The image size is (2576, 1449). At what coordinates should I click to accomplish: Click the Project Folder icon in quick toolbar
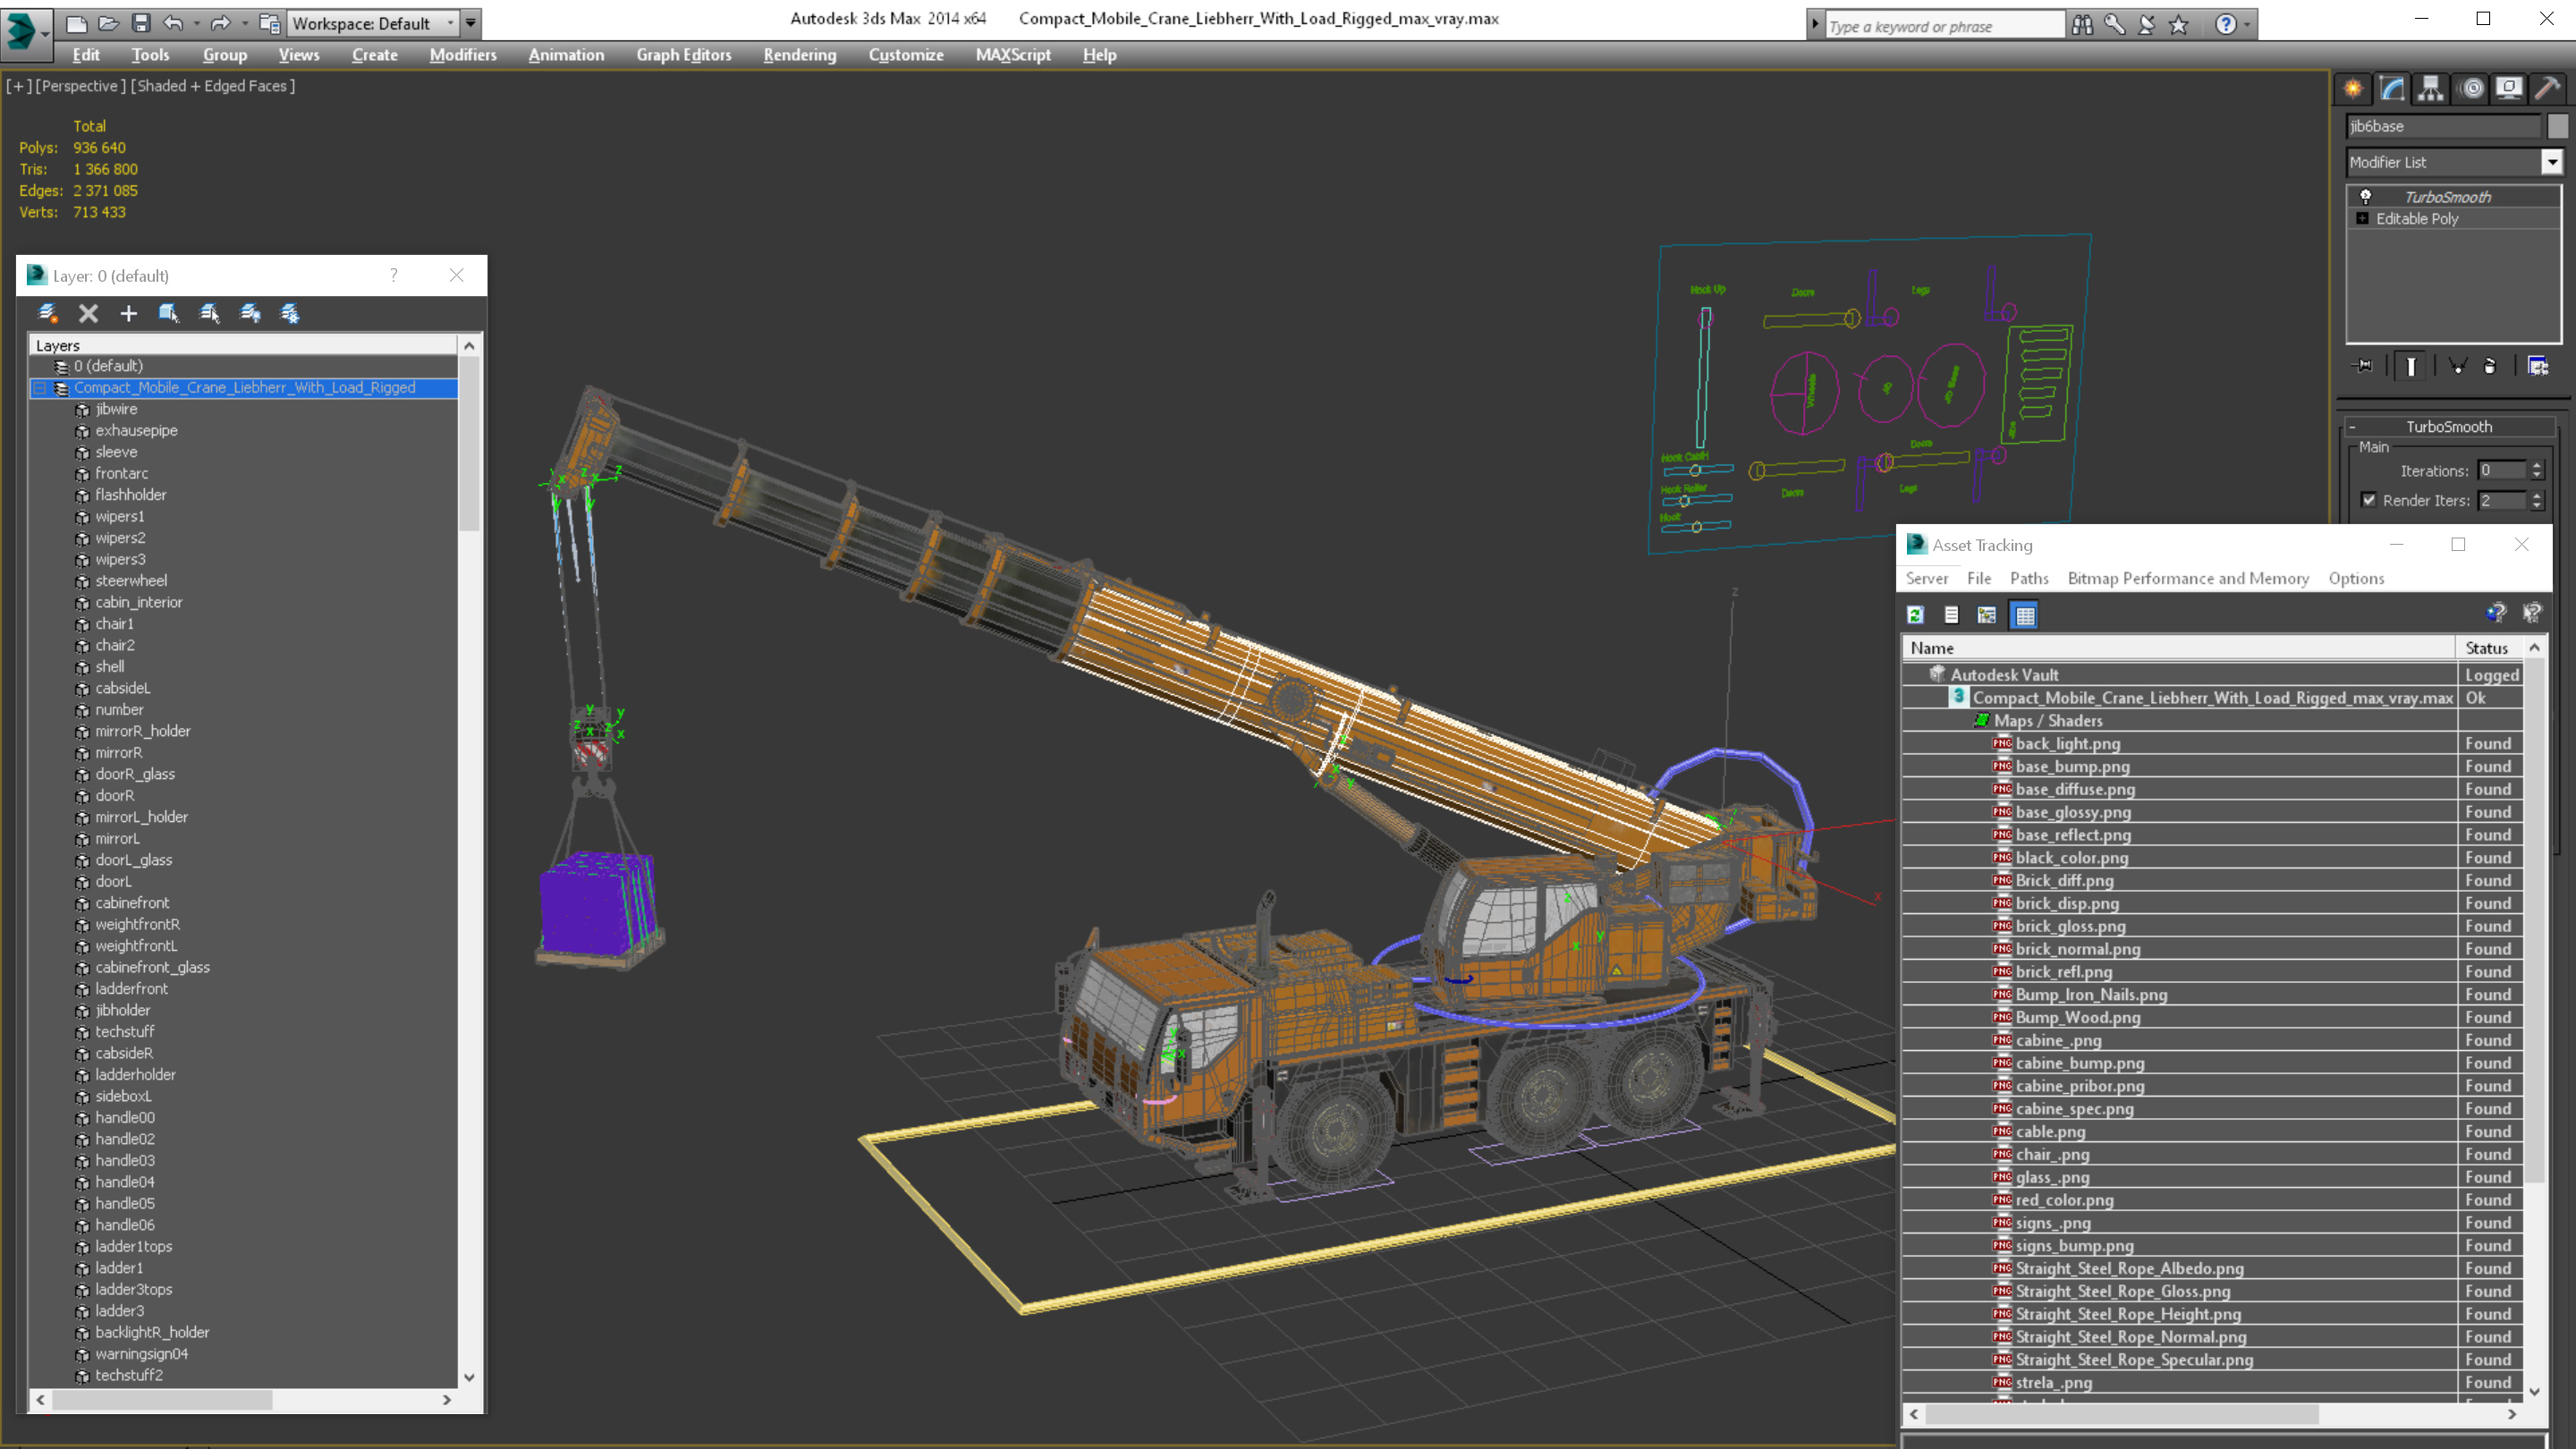coord(269,23)
